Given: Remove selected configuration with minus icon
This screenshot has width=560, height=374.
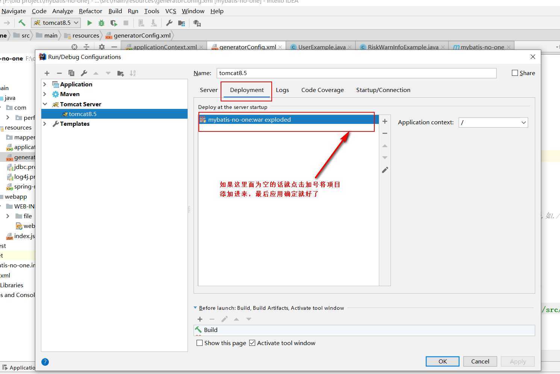Looking at the screenshot, I should tap(59, 73).
